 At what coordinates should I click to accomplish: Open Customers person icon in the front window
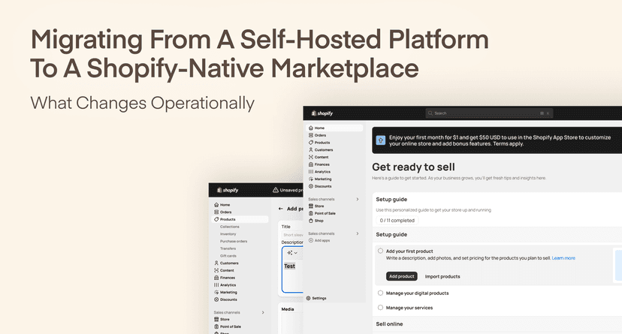[x=311, y=150]
